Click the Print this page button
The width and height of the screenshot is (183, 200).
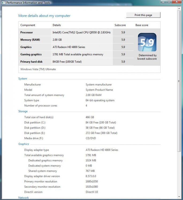coord(143,15)
